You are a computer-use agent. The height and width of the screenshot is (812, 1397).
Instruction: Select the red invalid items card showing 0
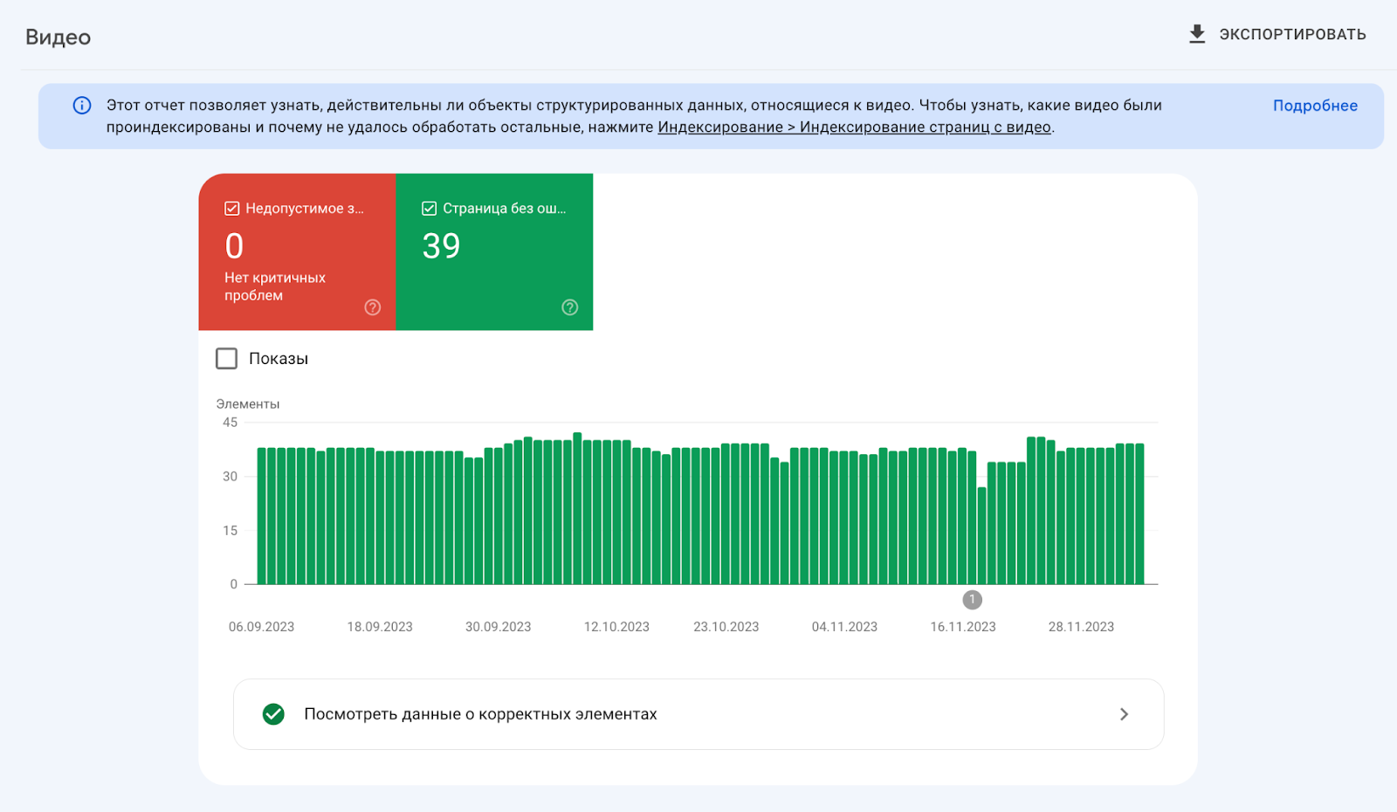(x=298, y=252)
